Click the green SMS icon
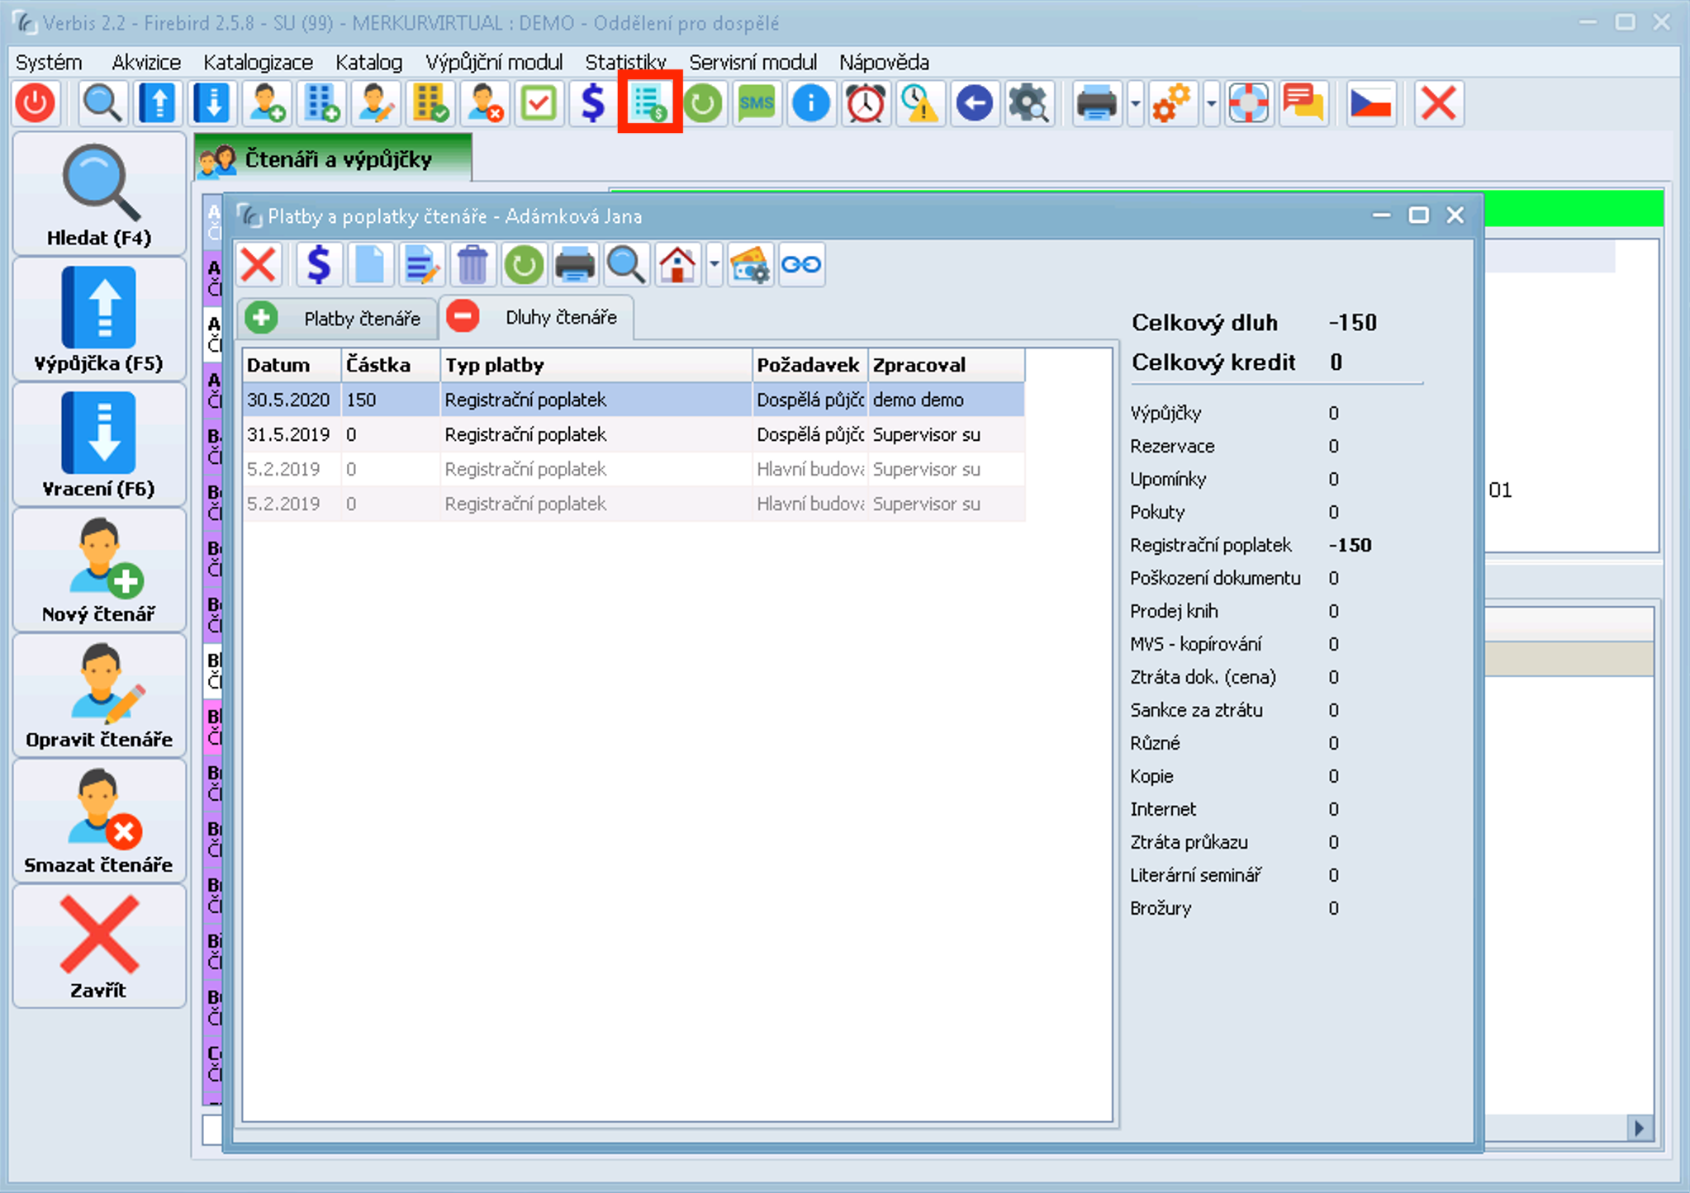This screenshot has height=1193, width=1690. 757,104
